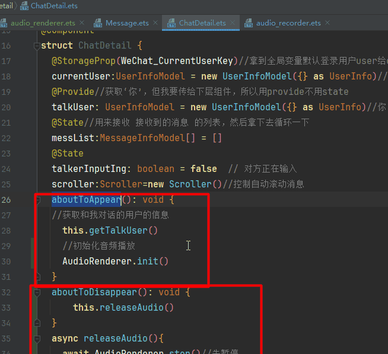Click the struct keyword on line 16
The width and height of the screenshot is (388, 354).
57,46
